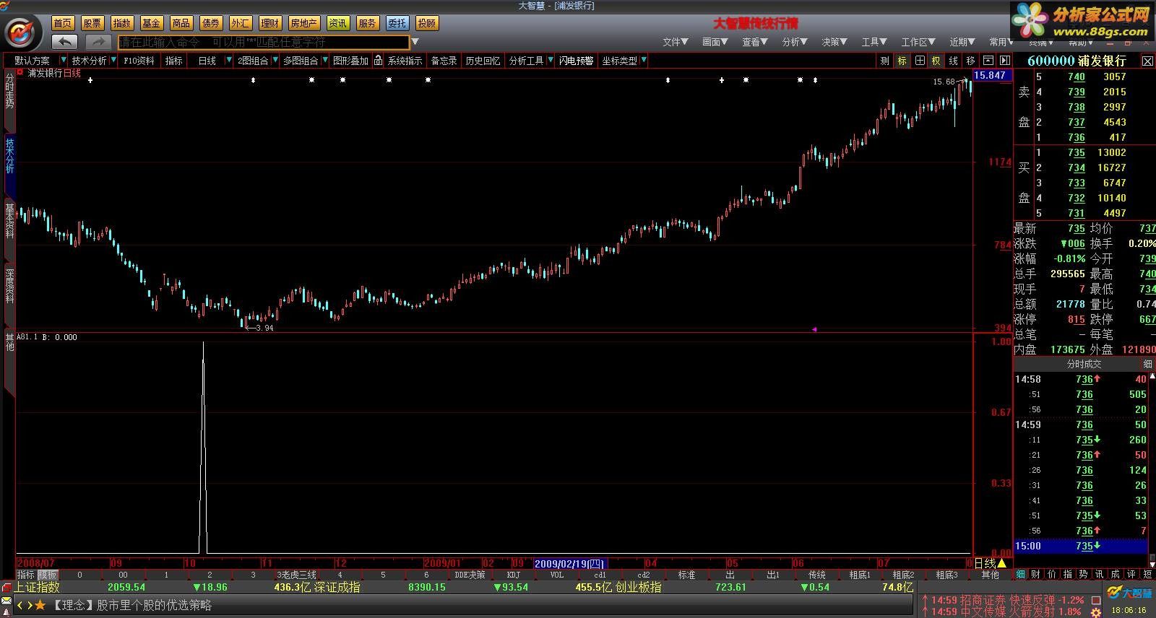Select the DDE决策 indicator tab

click(x=470, y=575)
